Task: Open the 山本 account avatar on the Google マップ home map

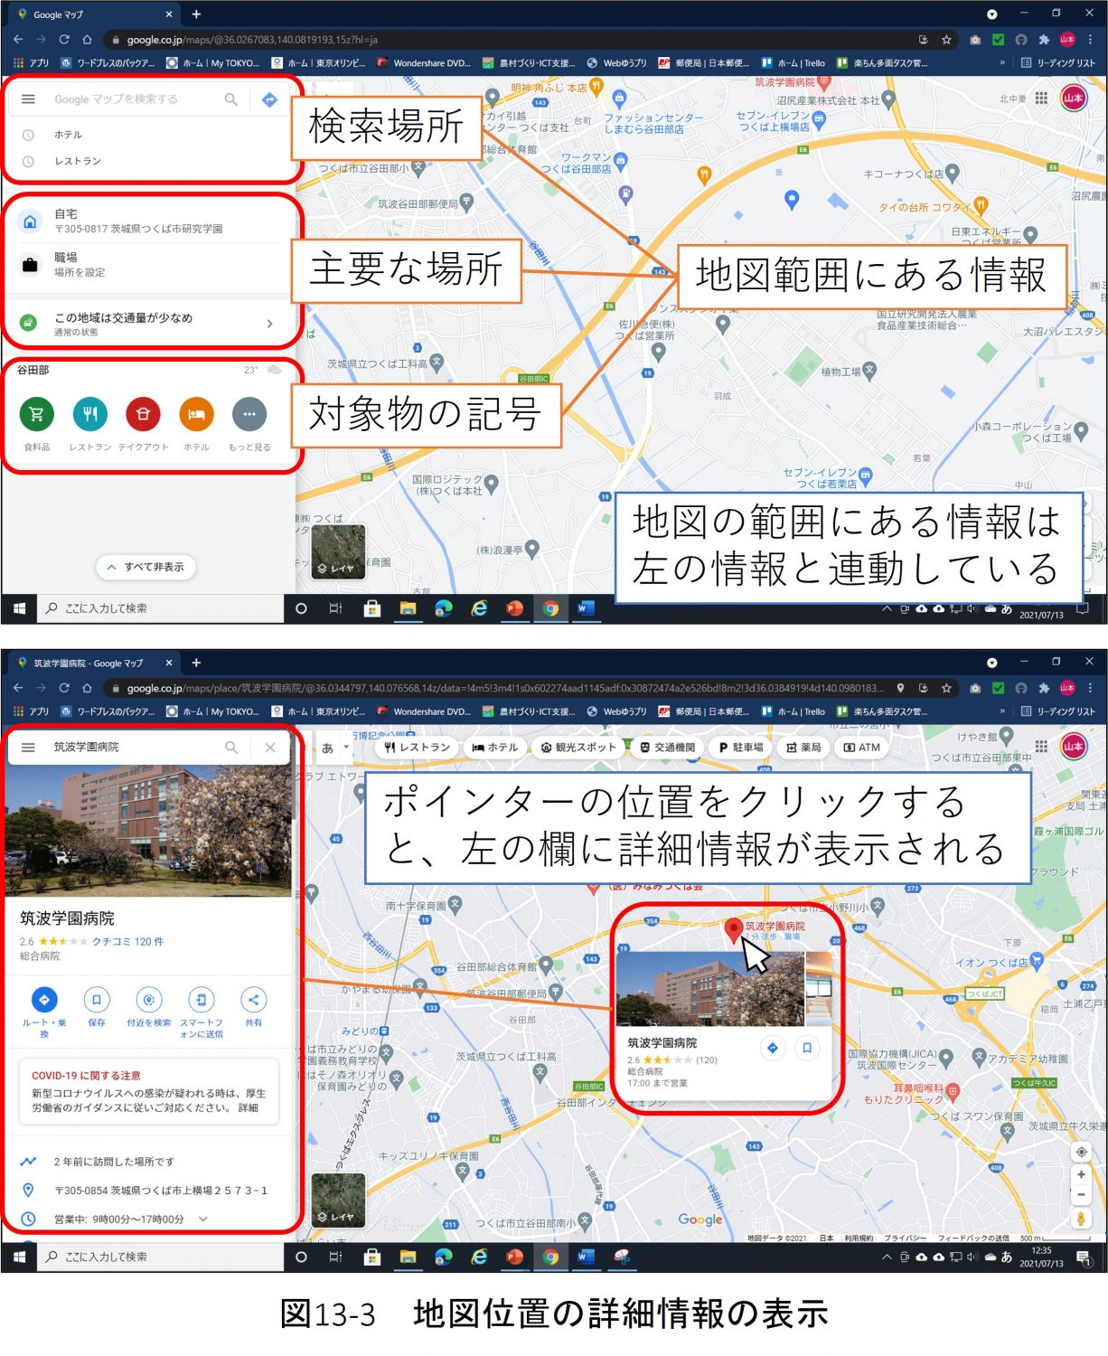Action: coord(1074,98)
